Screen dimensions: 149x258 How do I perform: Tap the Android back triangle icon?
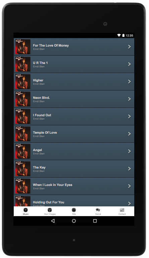click(53, 221)
